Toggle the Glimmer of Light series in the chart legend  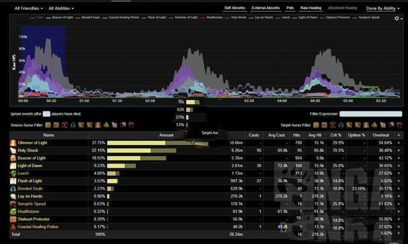tap(184, 17)
